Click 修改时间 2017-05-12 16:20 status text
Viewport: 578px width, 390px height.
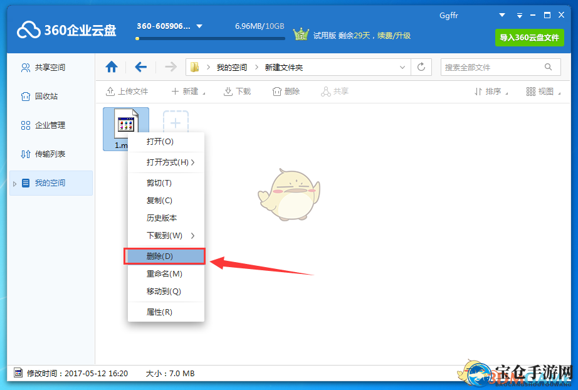(x=77, y=374)
